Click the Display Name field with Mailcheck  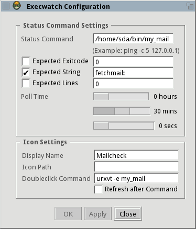pos(136,155)
